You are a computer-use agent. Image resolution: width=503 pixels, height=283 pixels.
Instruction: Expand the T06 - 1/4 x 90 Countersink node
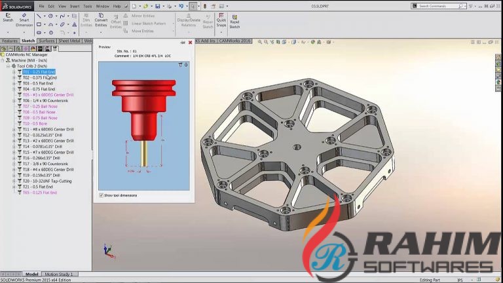point(14,101)
